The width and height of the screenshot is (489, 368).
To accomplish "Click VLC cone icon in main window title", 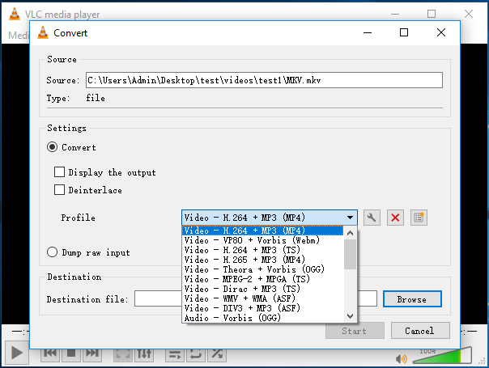I will 15,15.
